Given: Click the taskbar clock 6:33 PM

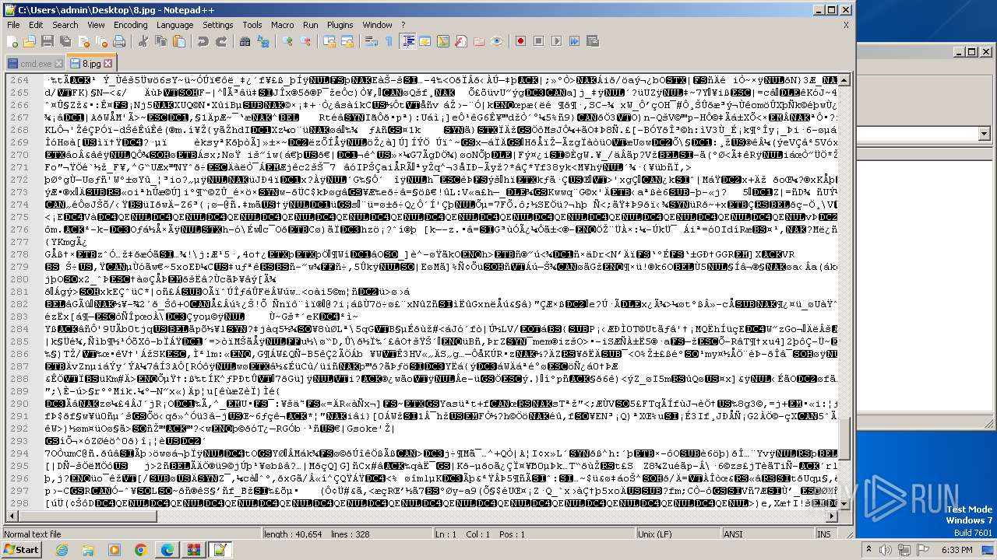Looking at the screenshot, I should point(956,550).
